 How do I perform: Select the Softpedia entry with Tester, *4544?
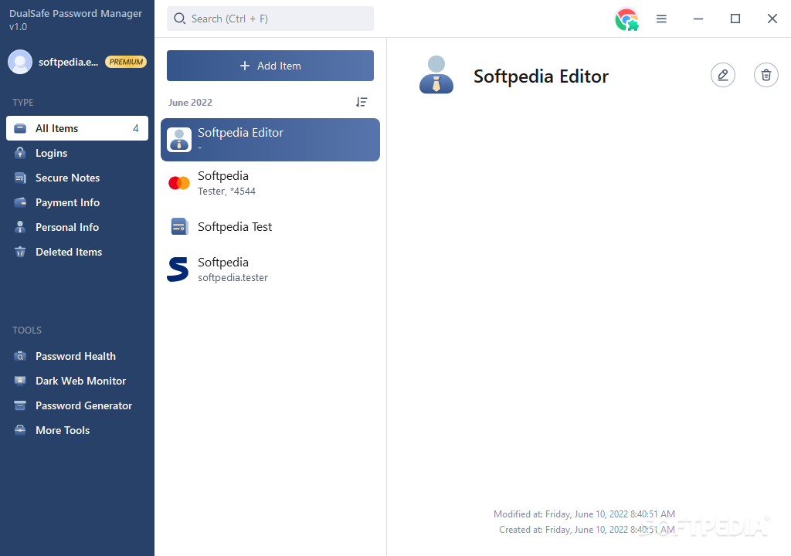tap(270, 183)
